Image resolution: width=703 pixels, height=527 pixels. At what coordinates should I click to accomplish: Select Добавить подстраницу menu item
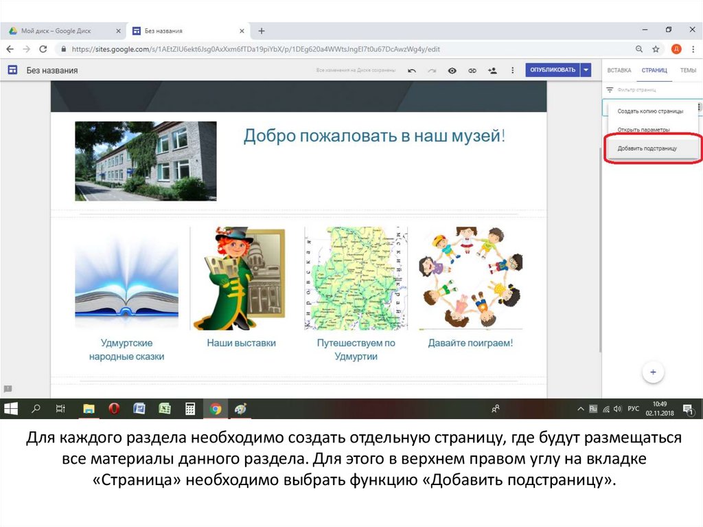tap(647, 148)
